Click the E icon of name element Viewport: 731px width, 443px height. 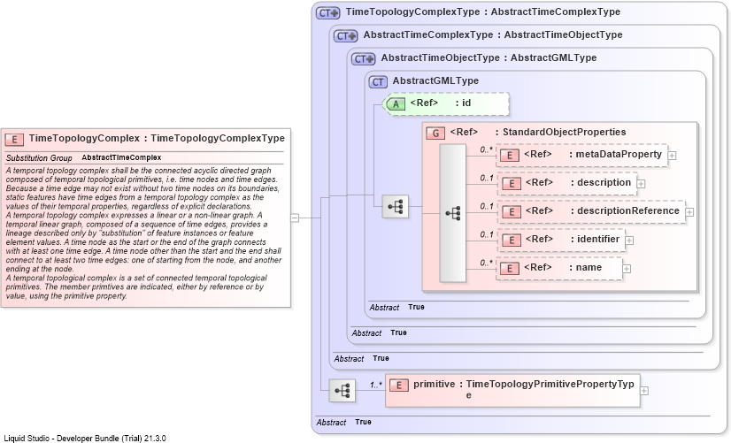[510, 269]
